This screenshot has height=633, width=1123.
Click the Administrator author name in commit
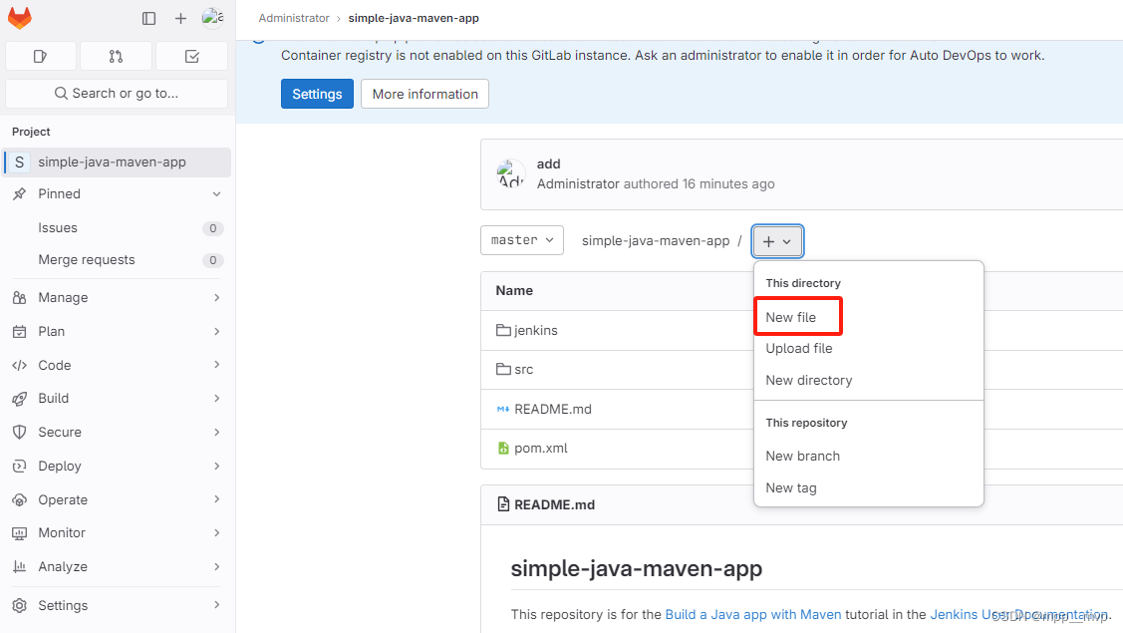(x=578, y=184)
